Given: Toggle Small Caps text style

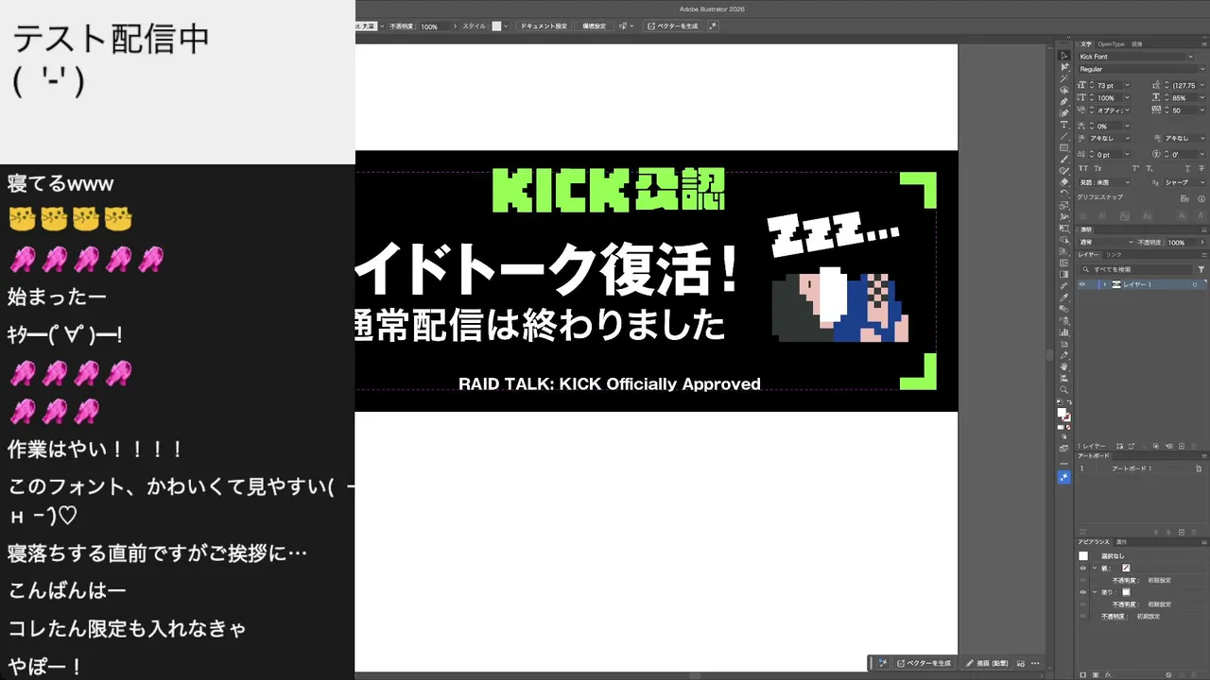Looking at the screenshot, I should pyautogui.click(x=1097, y=168).
